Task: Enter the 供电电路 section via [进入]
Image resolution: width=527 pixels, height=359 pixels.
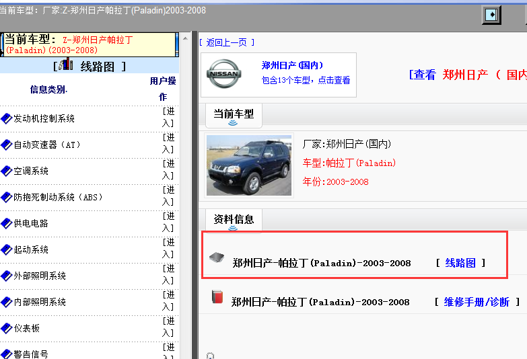Action: click(168, 222)
